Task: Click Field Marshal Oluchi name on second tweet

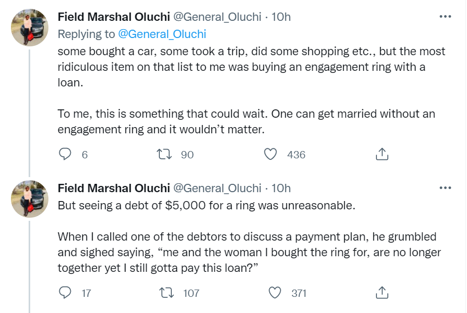Action: coord(113,188)
